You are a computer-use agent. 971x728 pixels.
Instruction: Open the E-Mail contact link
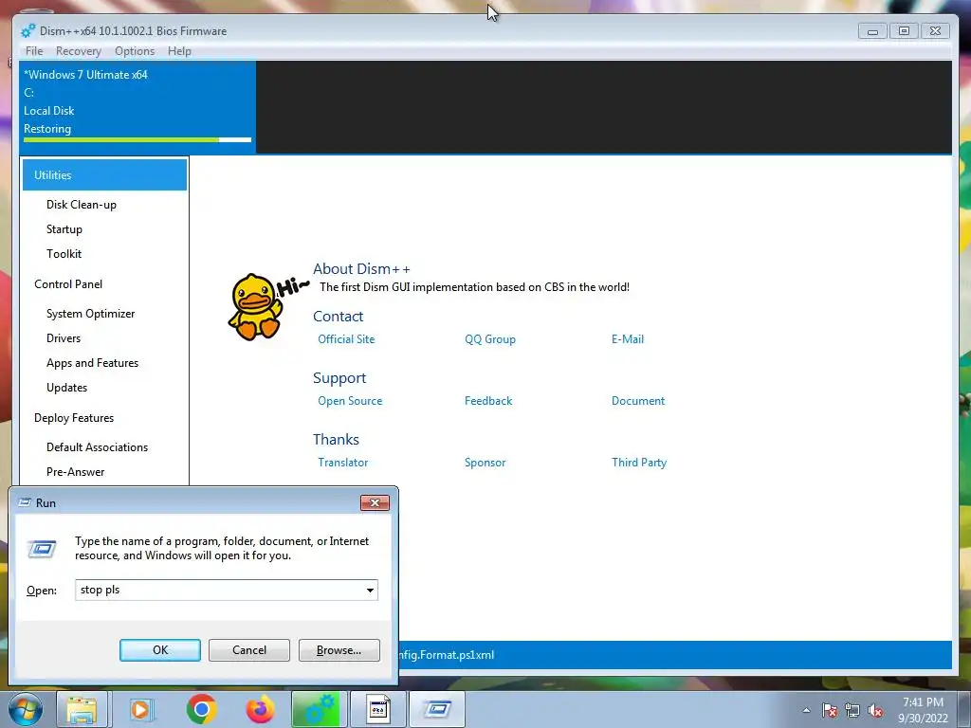coord(628,339)
